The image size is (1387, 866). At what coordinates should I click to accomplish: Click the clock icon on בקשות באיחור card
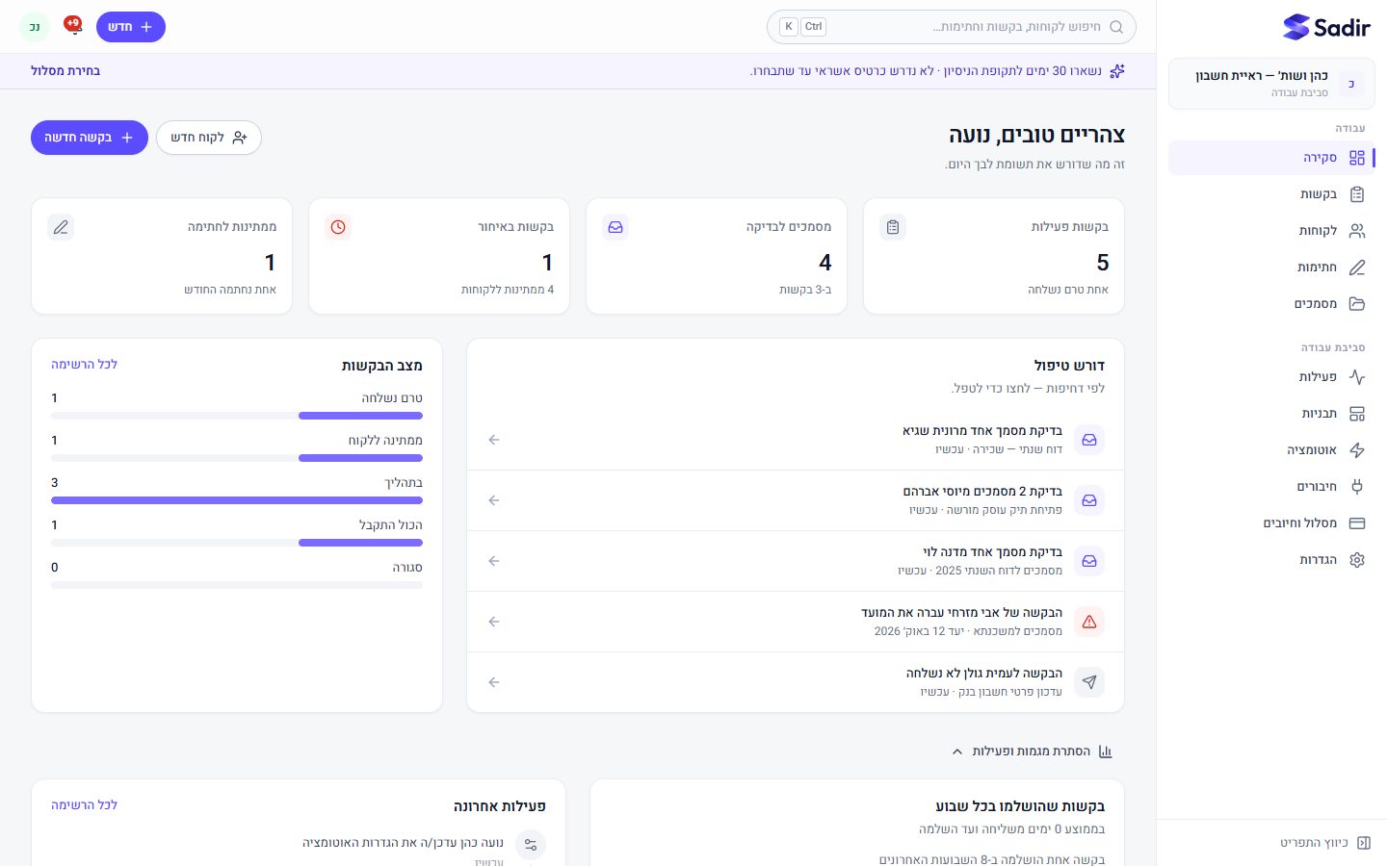(338, 227)
